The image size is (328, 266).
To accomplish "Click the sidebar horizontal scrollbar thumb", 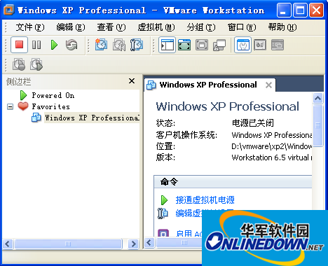I will point(68,244).
